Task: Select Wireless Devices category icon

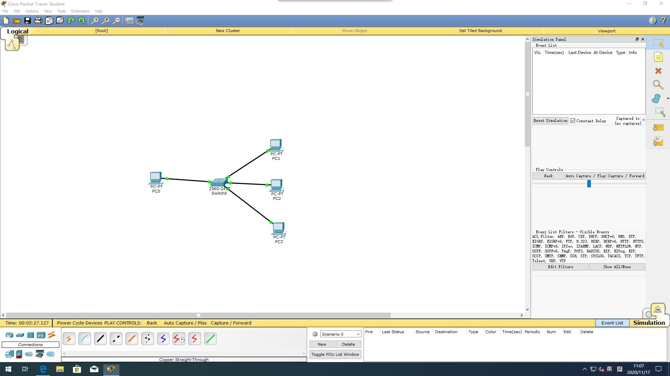Action: point(41,335)
